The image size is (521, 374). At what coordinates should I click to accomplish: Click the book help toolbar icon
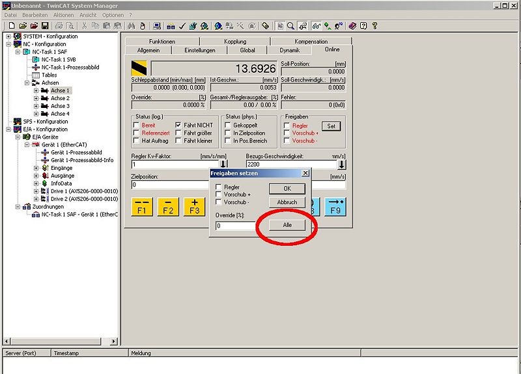tap(352, 25)
